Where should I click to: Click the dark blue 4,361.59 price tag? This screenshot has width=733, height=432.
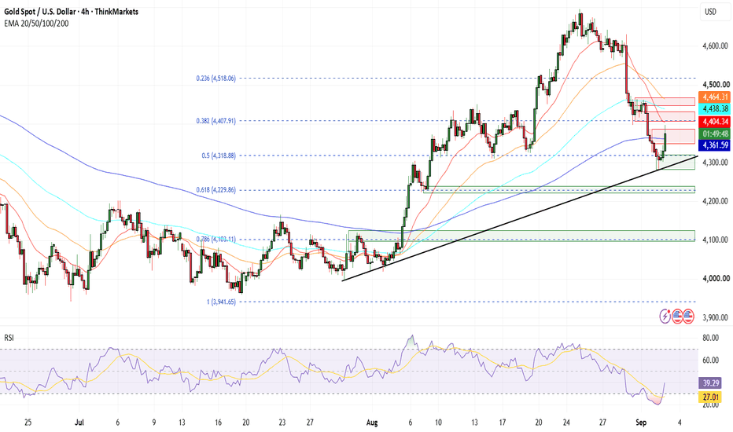coord(714,145)
